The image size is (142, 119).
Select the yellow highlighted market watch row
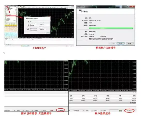[x=11, y=25]
